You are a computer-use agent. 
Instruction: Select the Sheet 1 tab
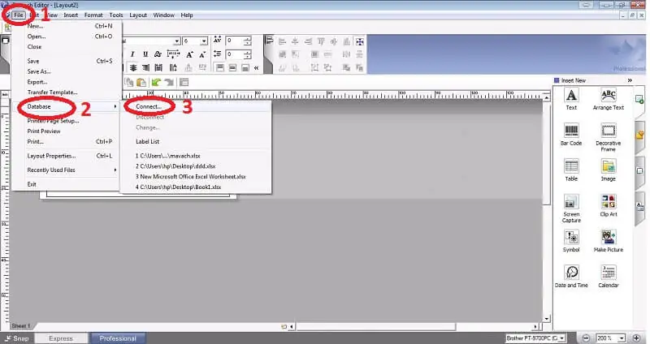click(21, 326)
